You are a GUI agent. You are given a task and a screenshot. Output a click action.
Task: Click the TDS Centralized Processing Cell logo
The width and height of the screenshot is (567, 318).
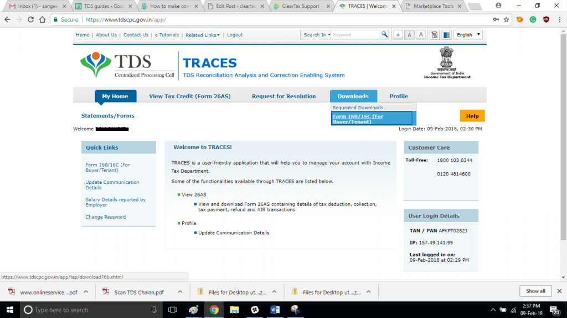point(127,65)
